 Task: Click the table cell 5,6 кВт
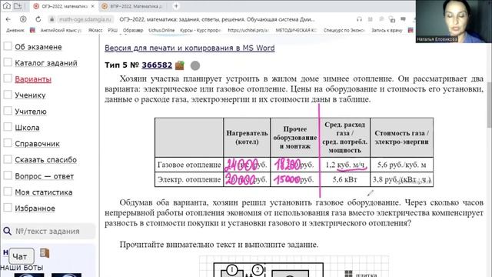(x=345, y=179)
